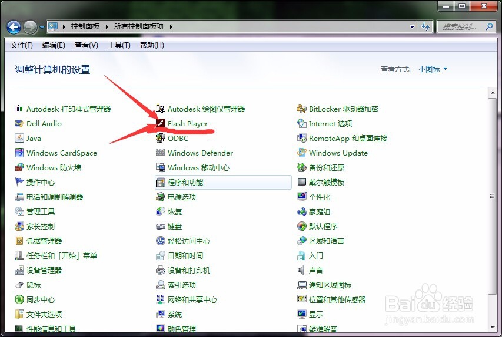Click the Dell Audio icon
The height and width of the screenshot is (337, 502).
coord(19,123)
